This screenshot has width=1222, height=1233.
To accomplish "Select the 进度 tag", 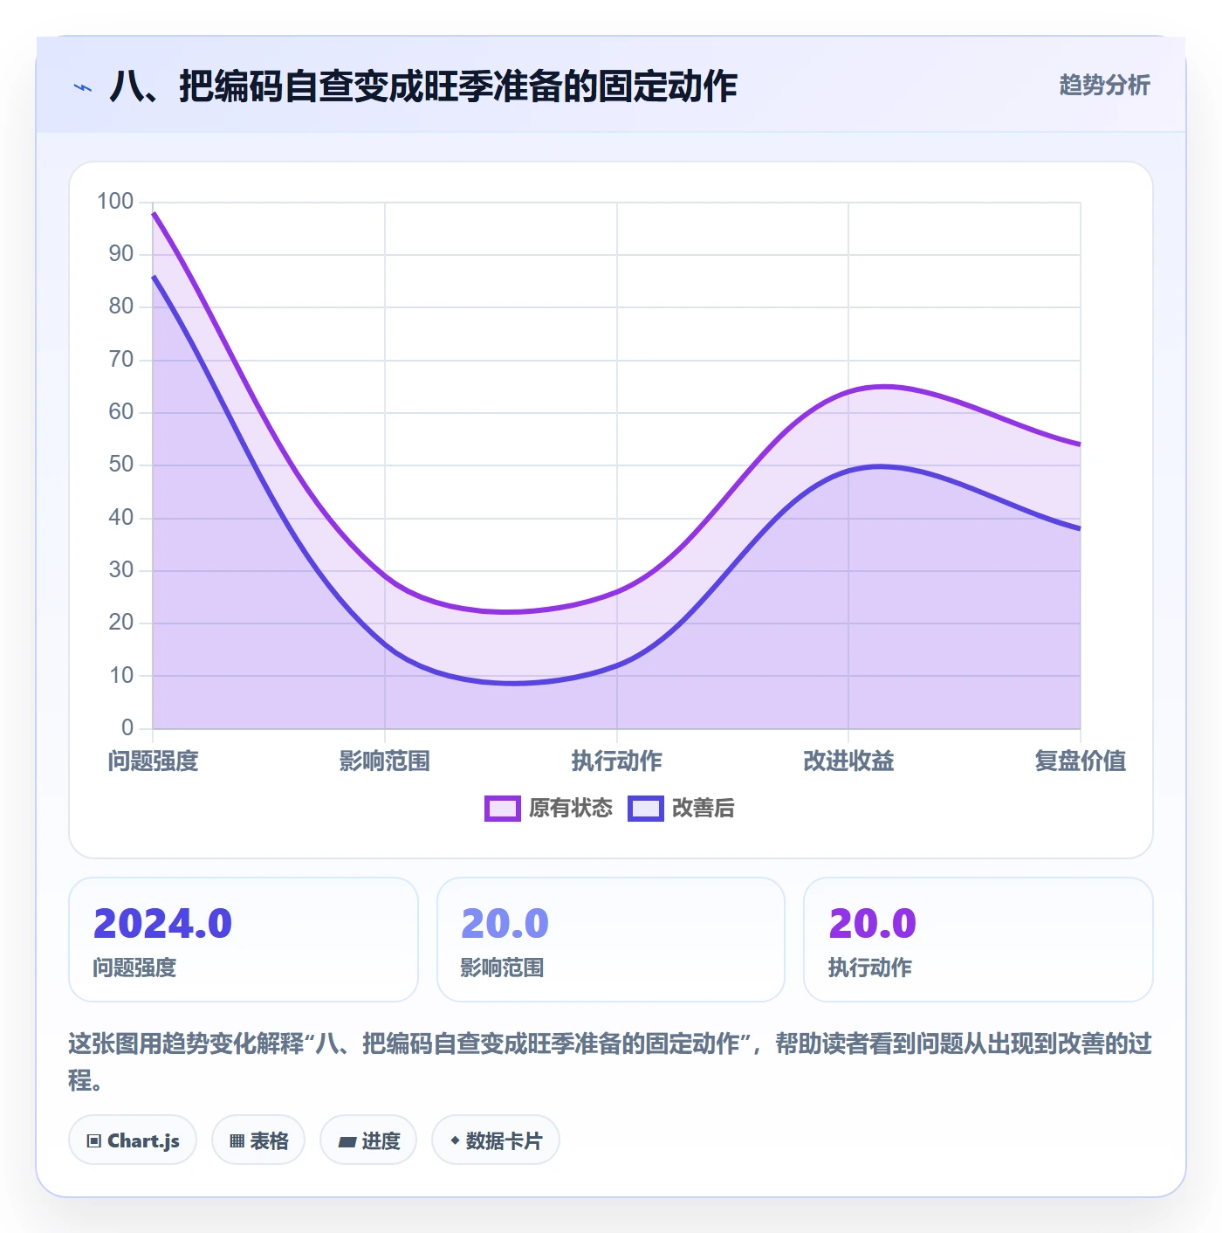I will (x=368, y=1140).
